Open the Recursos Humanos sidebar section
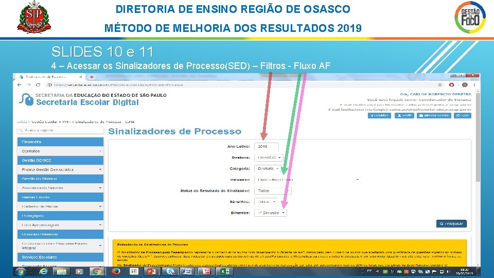The image size is (494, 278). tap(60, 234)
